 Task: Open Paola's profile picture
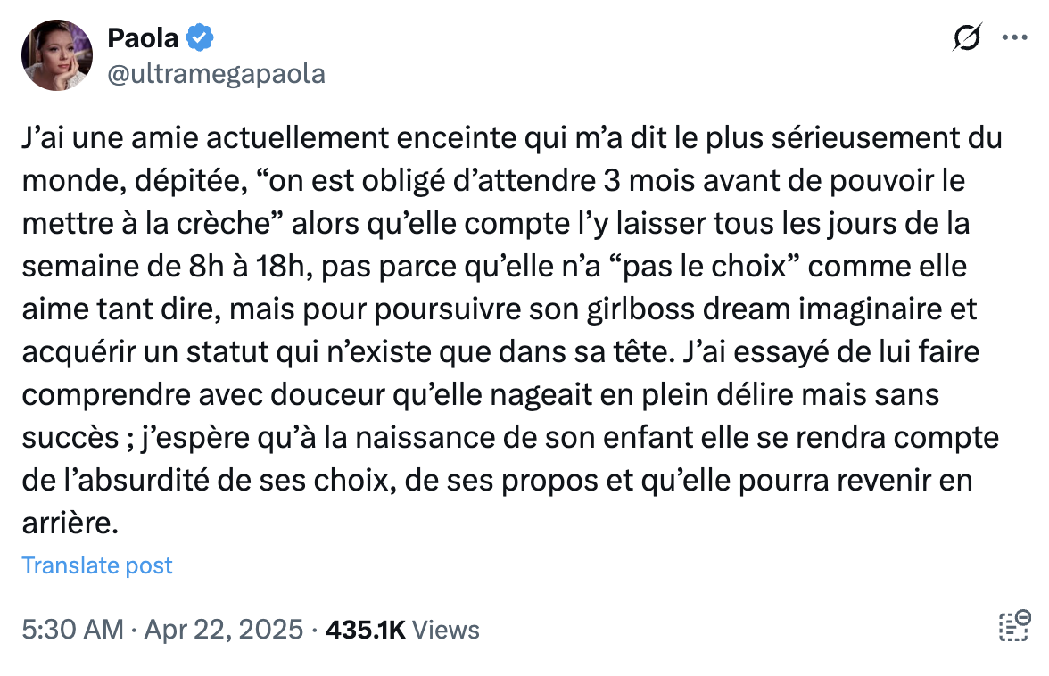57,54
